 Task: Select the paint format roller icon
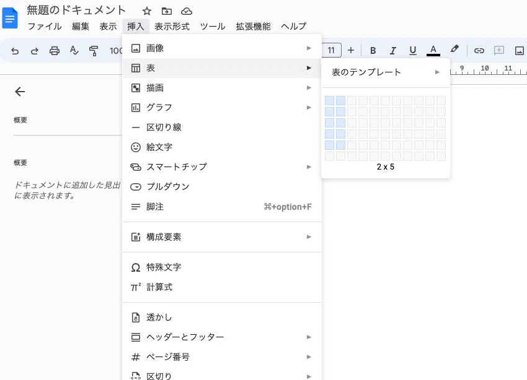pos(94,51)
